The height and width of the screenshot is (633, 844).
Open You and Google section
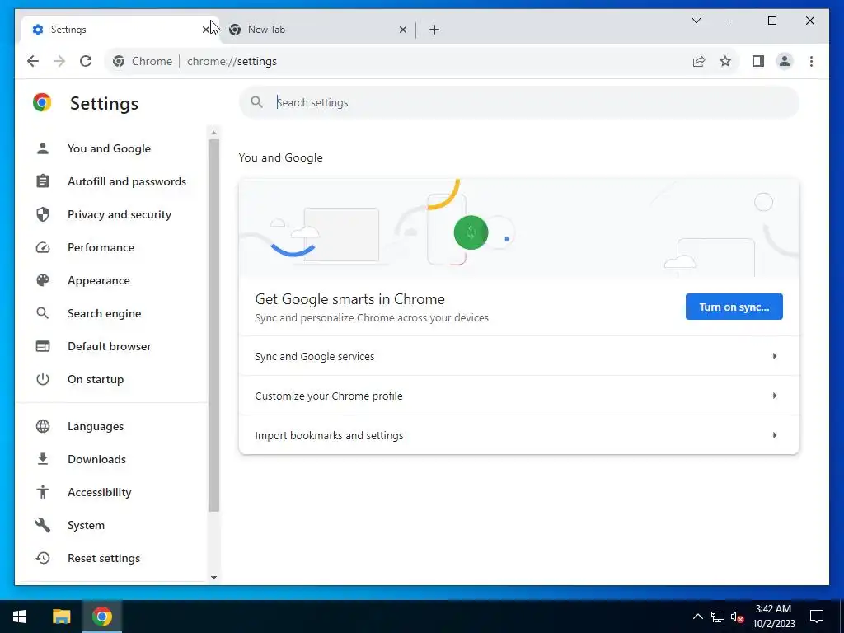point(110,148)
